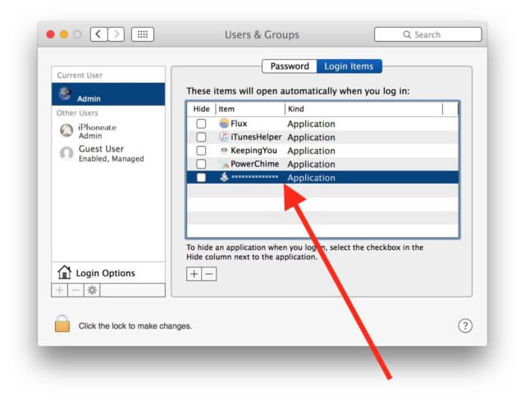Remove a user with the sidebar minus button
Viewport: 525px width, 400px height.
(x=75, y=290)
